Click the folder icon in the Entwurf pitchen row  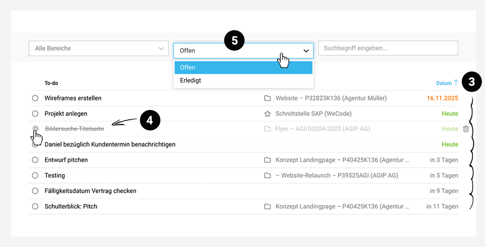tap(267, 160)
